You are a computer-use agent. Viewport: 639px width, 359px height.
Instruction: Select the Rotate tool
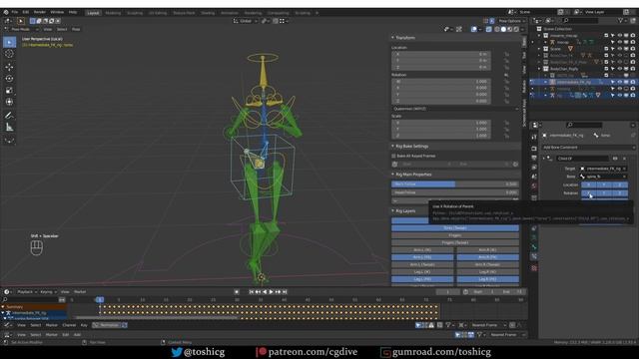click(x=9, y=79)
